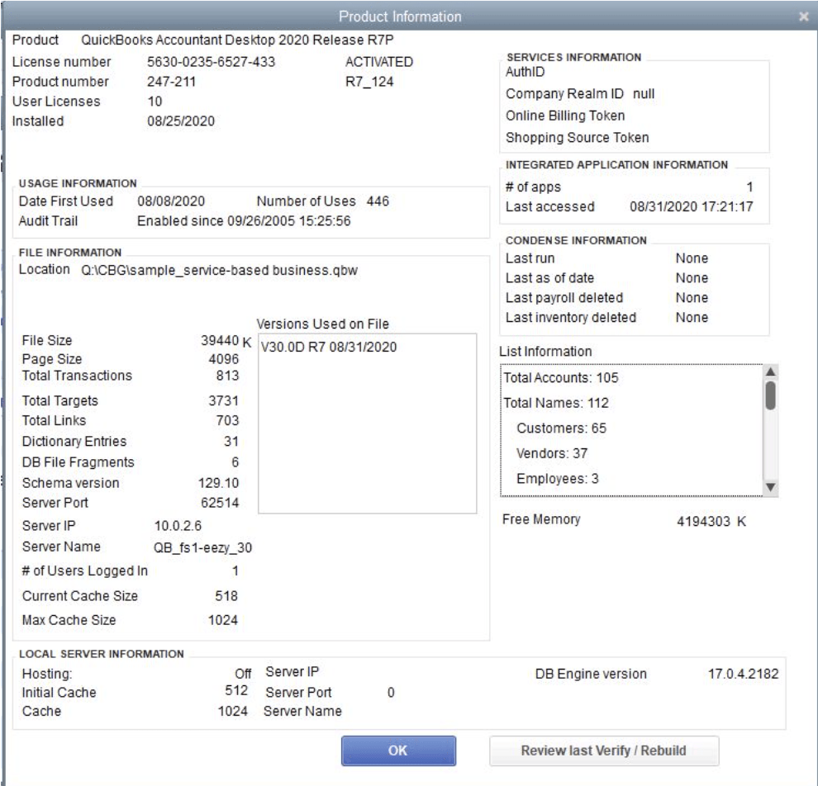Screen dimensions: 818x786
Task: Click the Schema version value 129.10
Action: 218,483
